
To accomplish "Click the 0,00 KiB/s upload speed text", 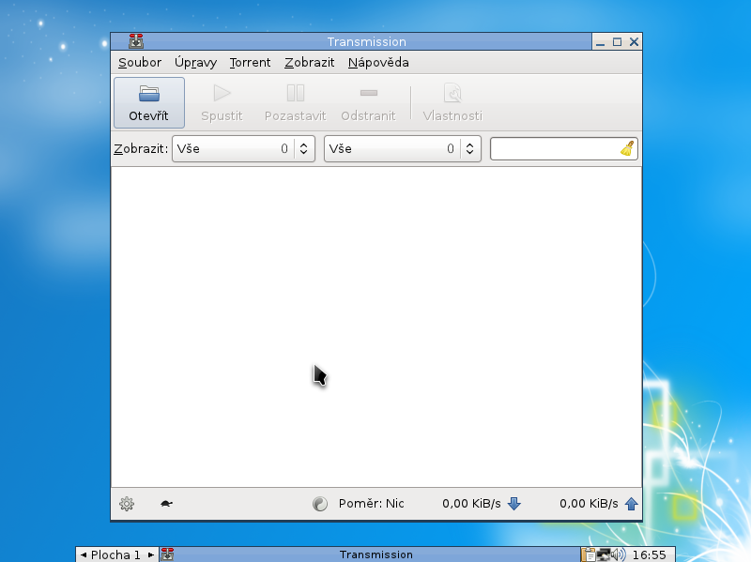I will pos(589,504).
